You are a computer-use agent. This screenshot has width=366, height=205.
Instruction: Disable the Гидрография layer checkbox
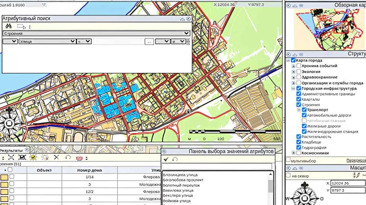(x=299, y=147)
